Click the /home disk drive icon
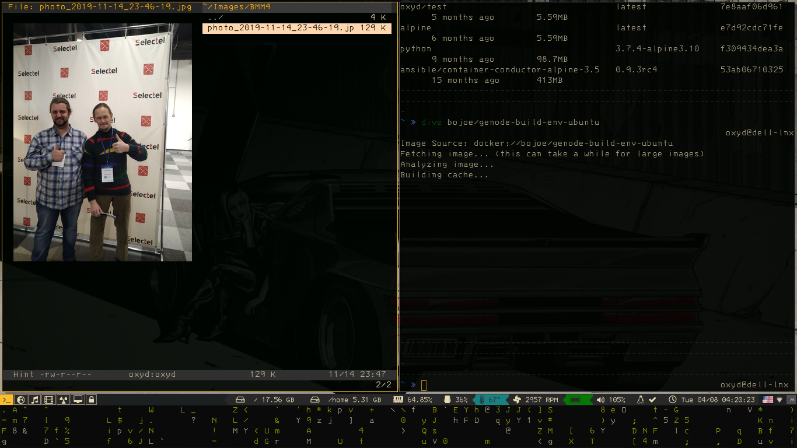 315,400
